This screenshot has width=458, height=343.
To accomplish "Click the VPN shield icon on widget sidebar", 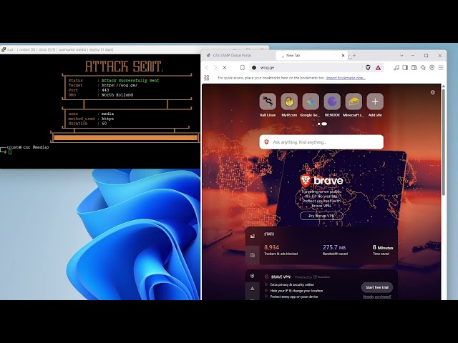I will 253,276.
